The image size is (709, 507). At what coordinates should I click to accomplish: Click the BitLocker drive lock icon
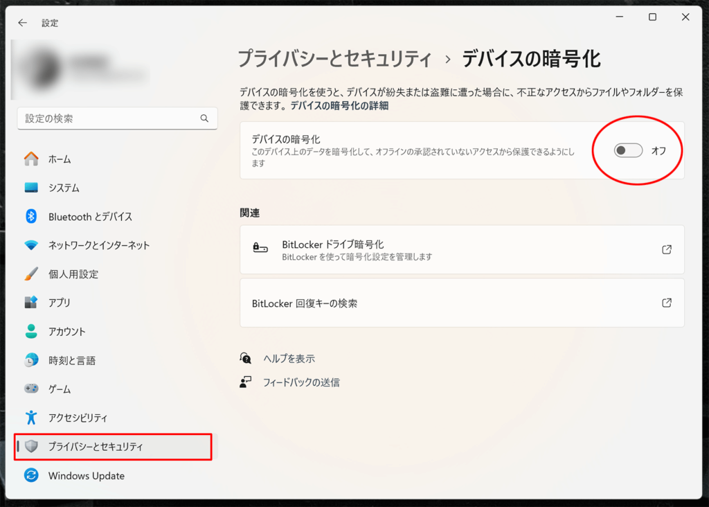[x=260, y=249]
